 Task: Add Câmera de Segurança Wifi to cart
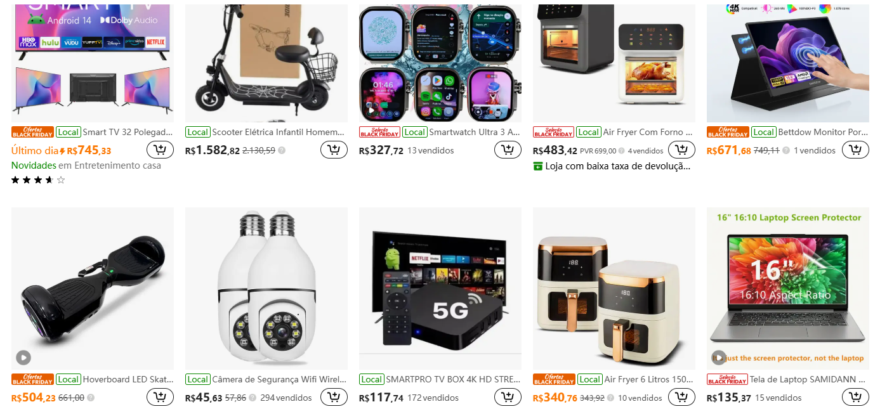[x=334, y=398]
